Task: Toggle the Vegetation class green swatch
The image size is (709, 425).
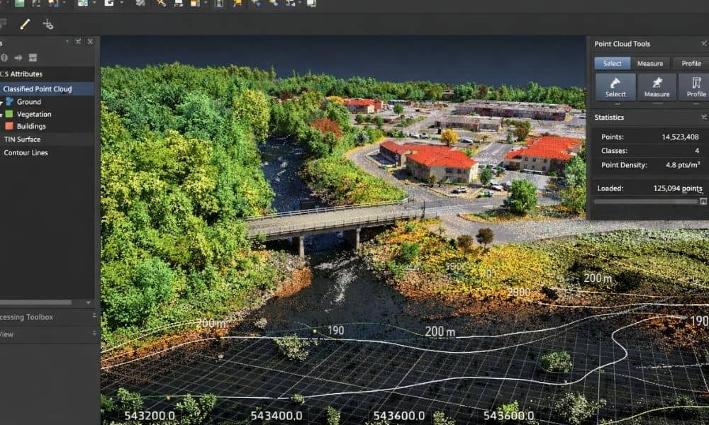Action: pos(9,114)
